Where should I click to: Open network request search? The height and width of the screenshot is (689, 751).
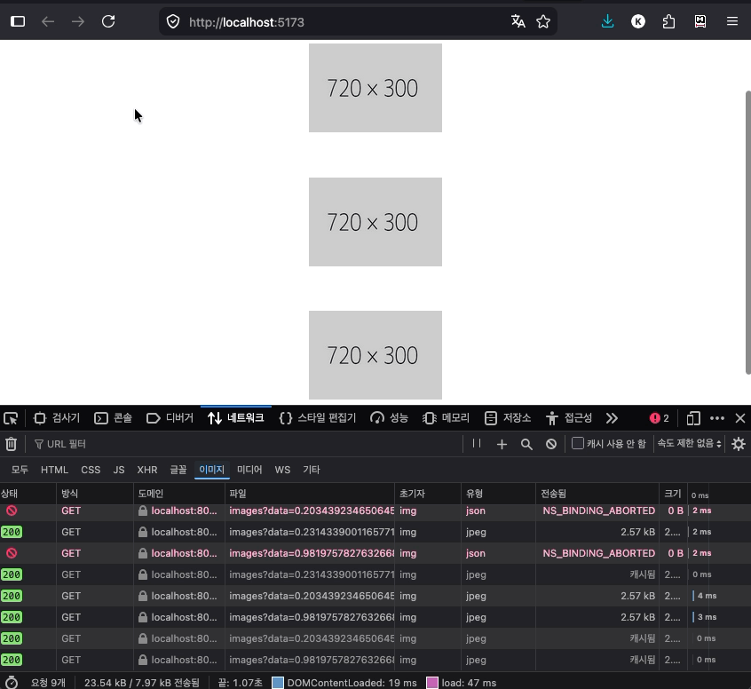[x=526, y=444]
